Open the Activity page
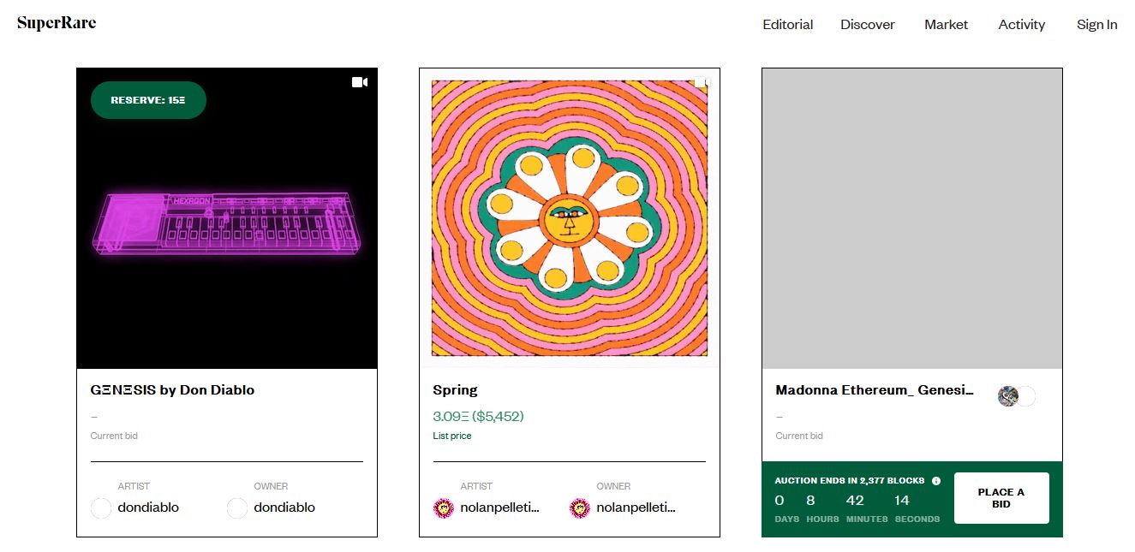Image resolution: width=1135 pixels, height=552 pixels. pyautogui.click(x=1022, y=25)
